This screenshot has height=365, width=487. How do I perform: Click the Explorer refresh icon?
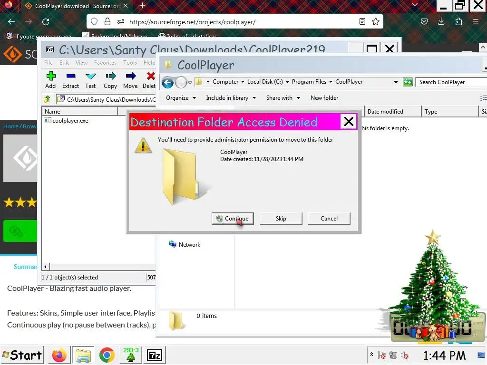coord(408,82)
